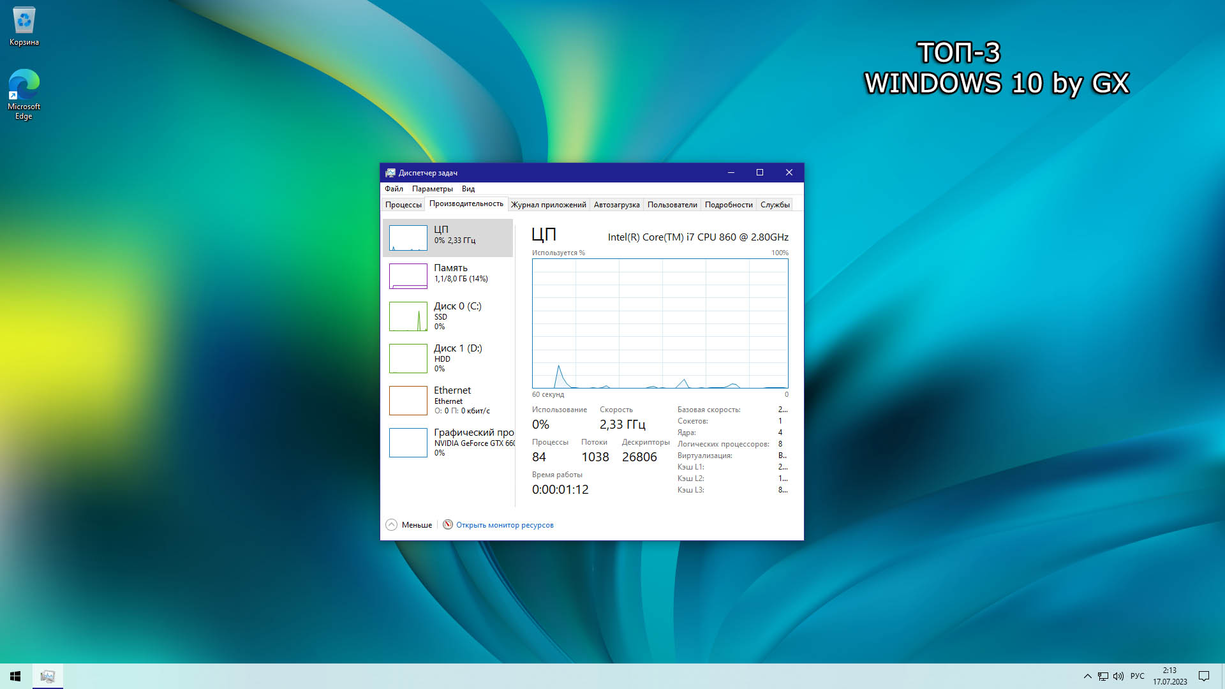Click the Windows Start button
The height and width of the screenshot is (689, 1225).
point(15,676)
